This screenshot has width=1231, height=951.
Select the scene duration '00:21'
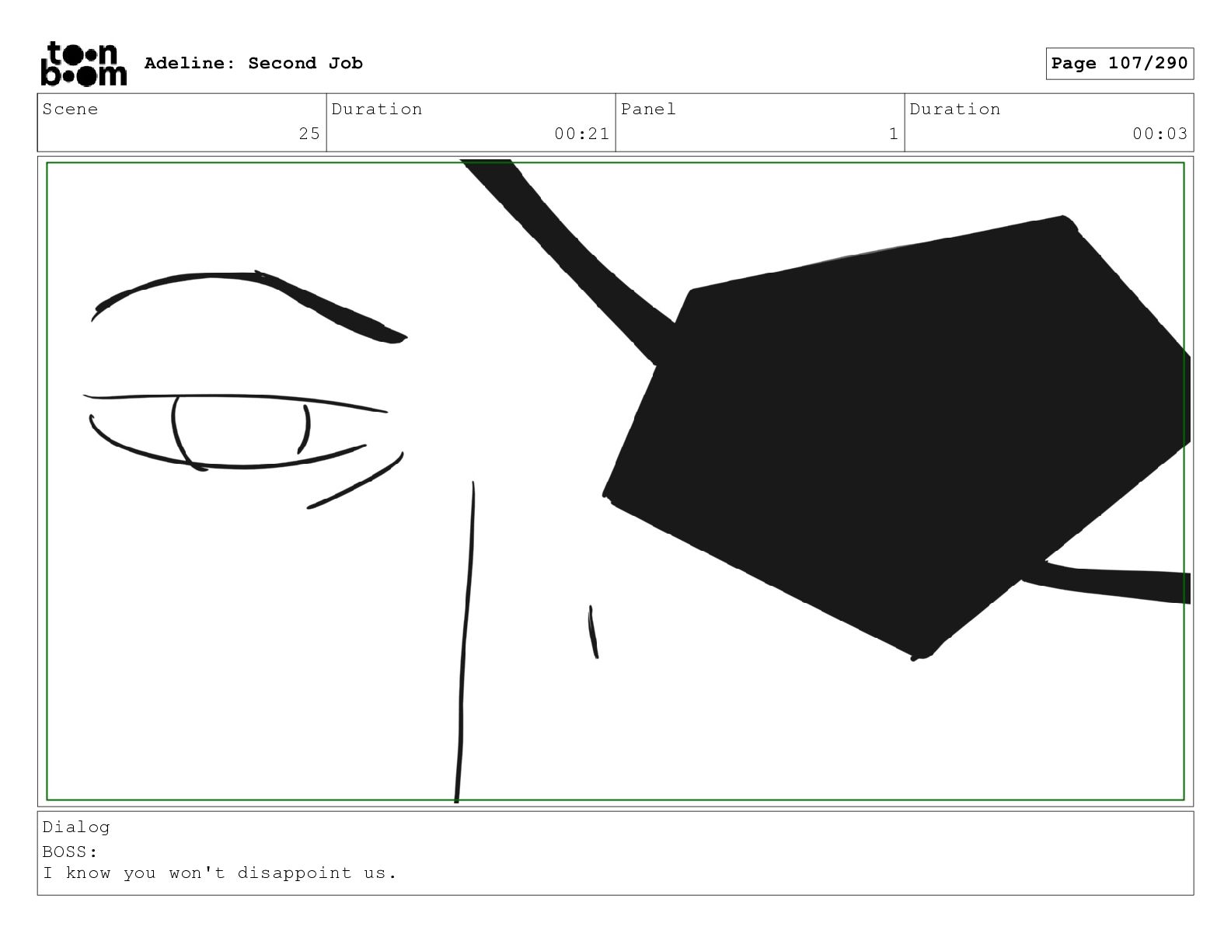pos(581,134)
